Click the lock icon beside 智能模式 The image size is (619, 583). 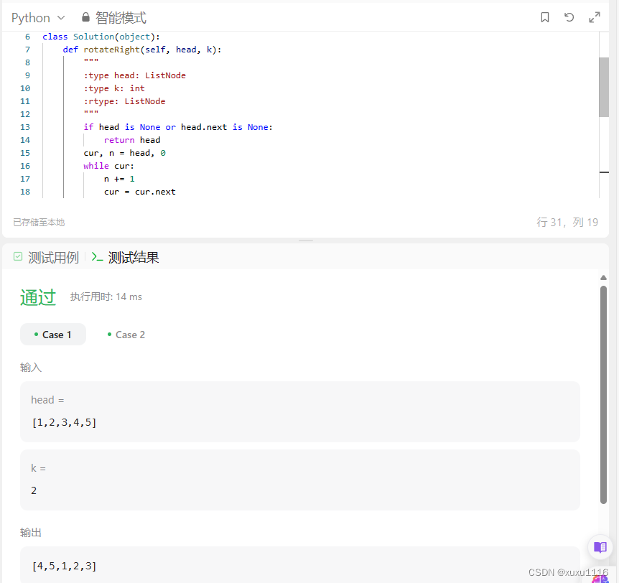point(85,17)
